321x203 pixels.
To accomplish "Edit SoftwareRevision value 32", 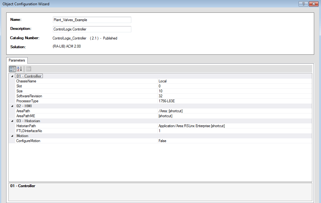I will pos(235,96).
